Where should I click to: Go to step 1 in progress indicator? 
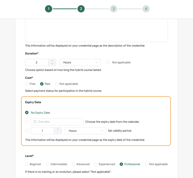pos(48,9)
